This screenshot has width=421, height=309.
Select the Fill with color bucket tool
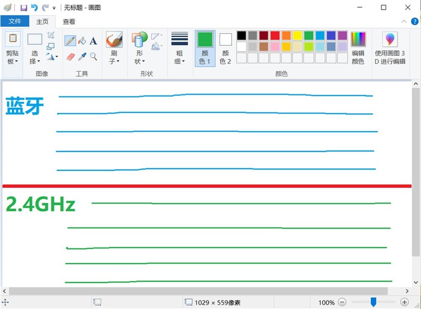83,41
